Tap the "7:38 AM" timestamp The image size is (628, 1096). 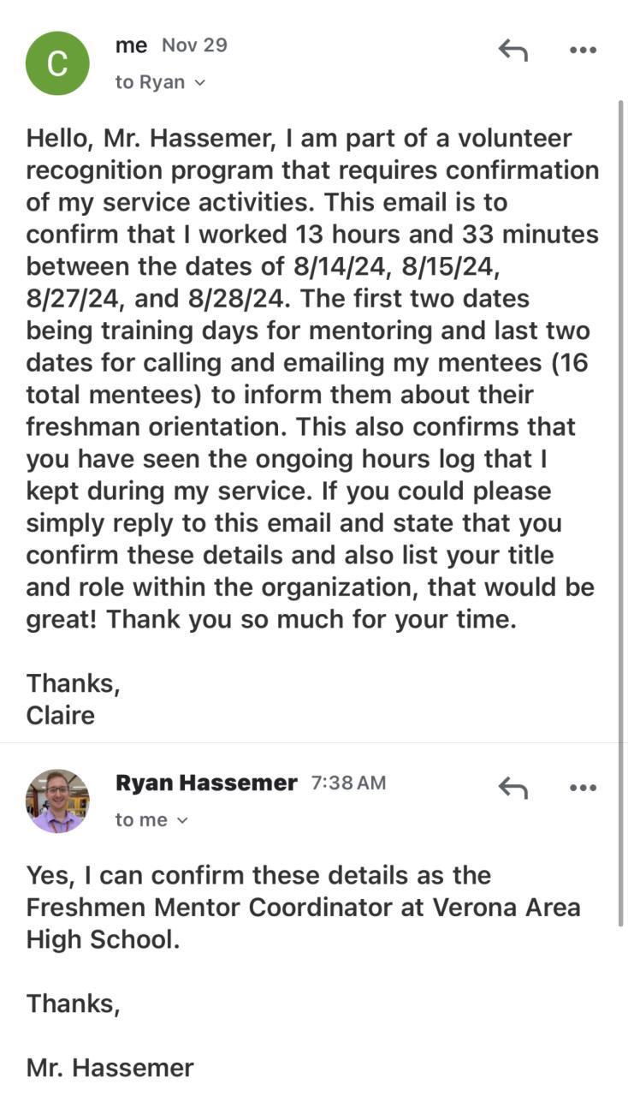[x=348, y=783]
